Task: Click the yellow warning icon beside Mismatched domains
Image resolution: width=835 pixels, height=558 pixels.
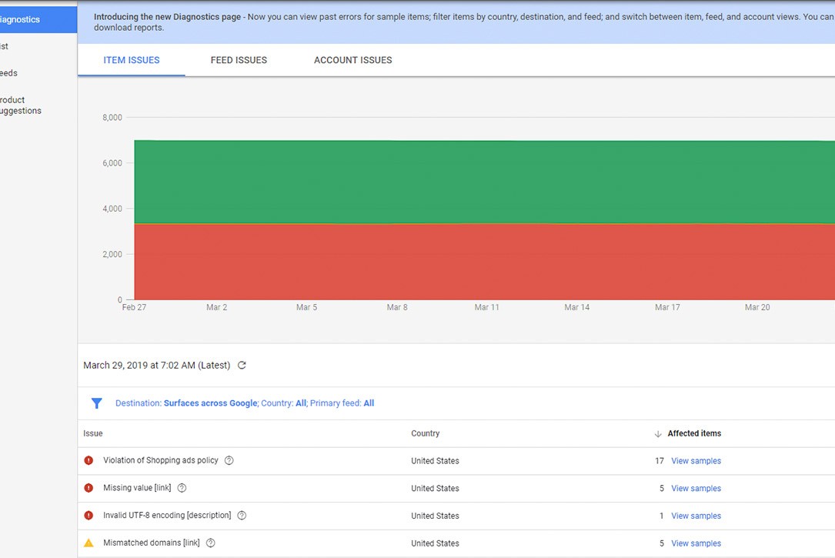Action: [x=87, y=543]
